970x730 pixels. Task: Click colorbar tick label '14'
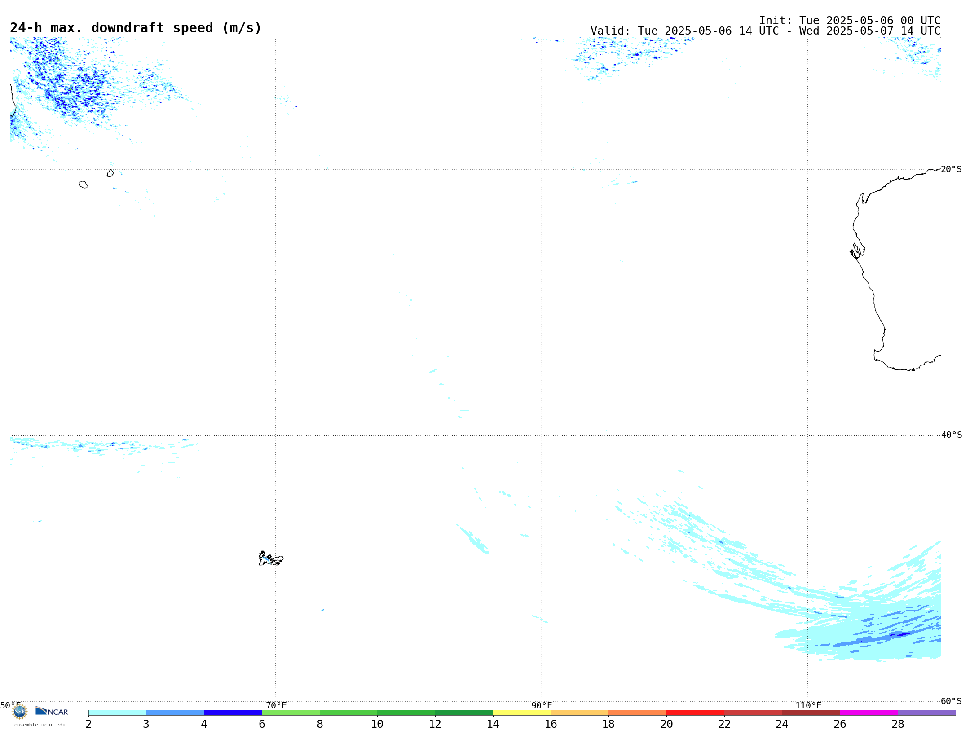493,724
